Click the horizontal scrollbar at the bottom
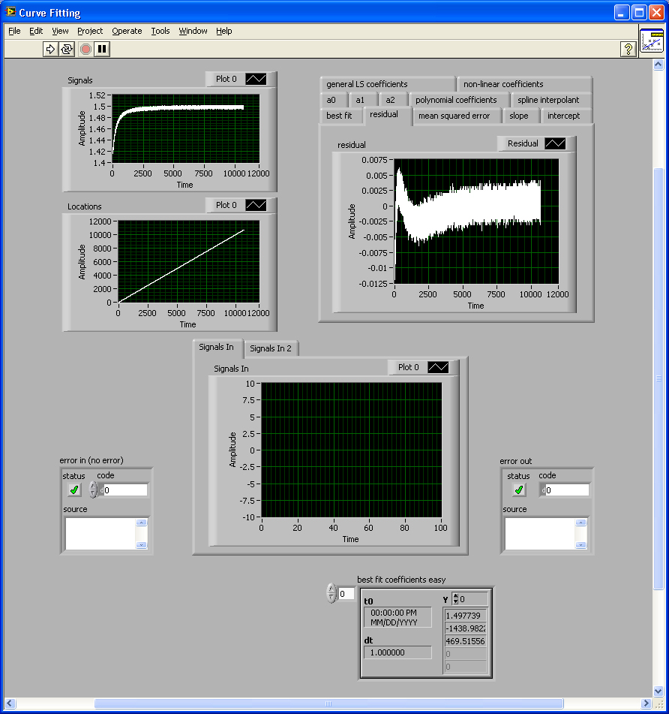Screen dimensions: 669x714 328,704
